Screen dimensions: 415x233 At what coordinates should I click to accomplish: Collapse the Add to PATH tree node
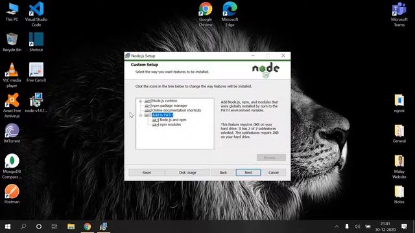coord(140,115)
